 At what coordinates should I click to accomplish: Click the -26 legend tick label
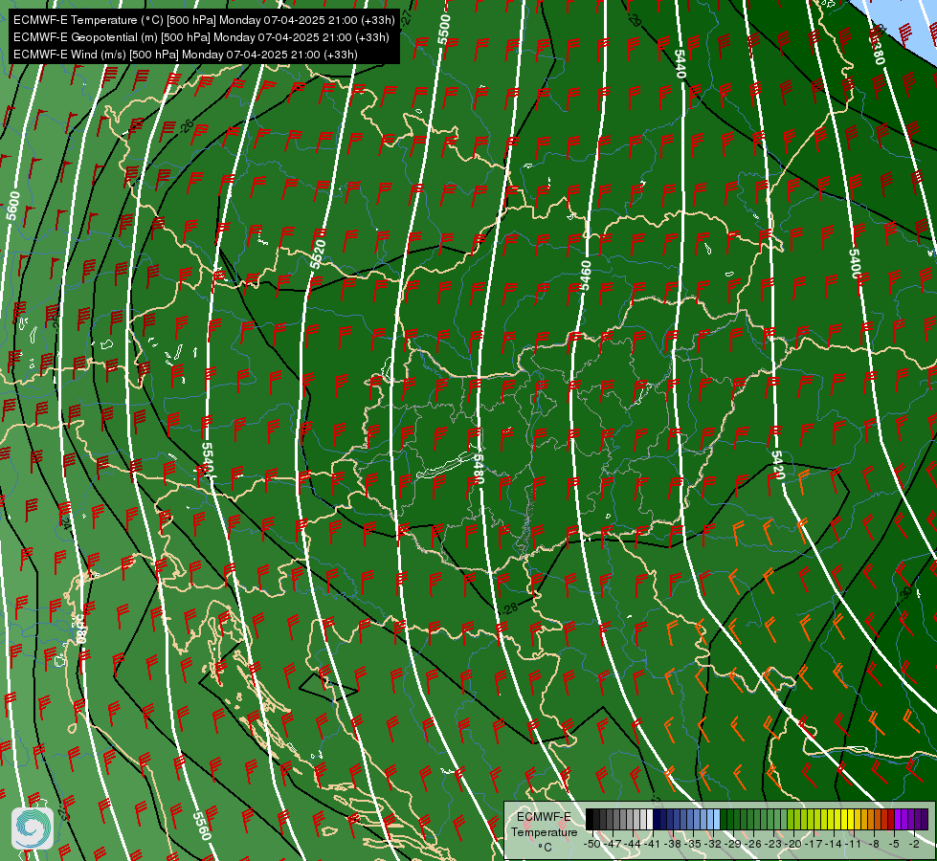(754, 844)
